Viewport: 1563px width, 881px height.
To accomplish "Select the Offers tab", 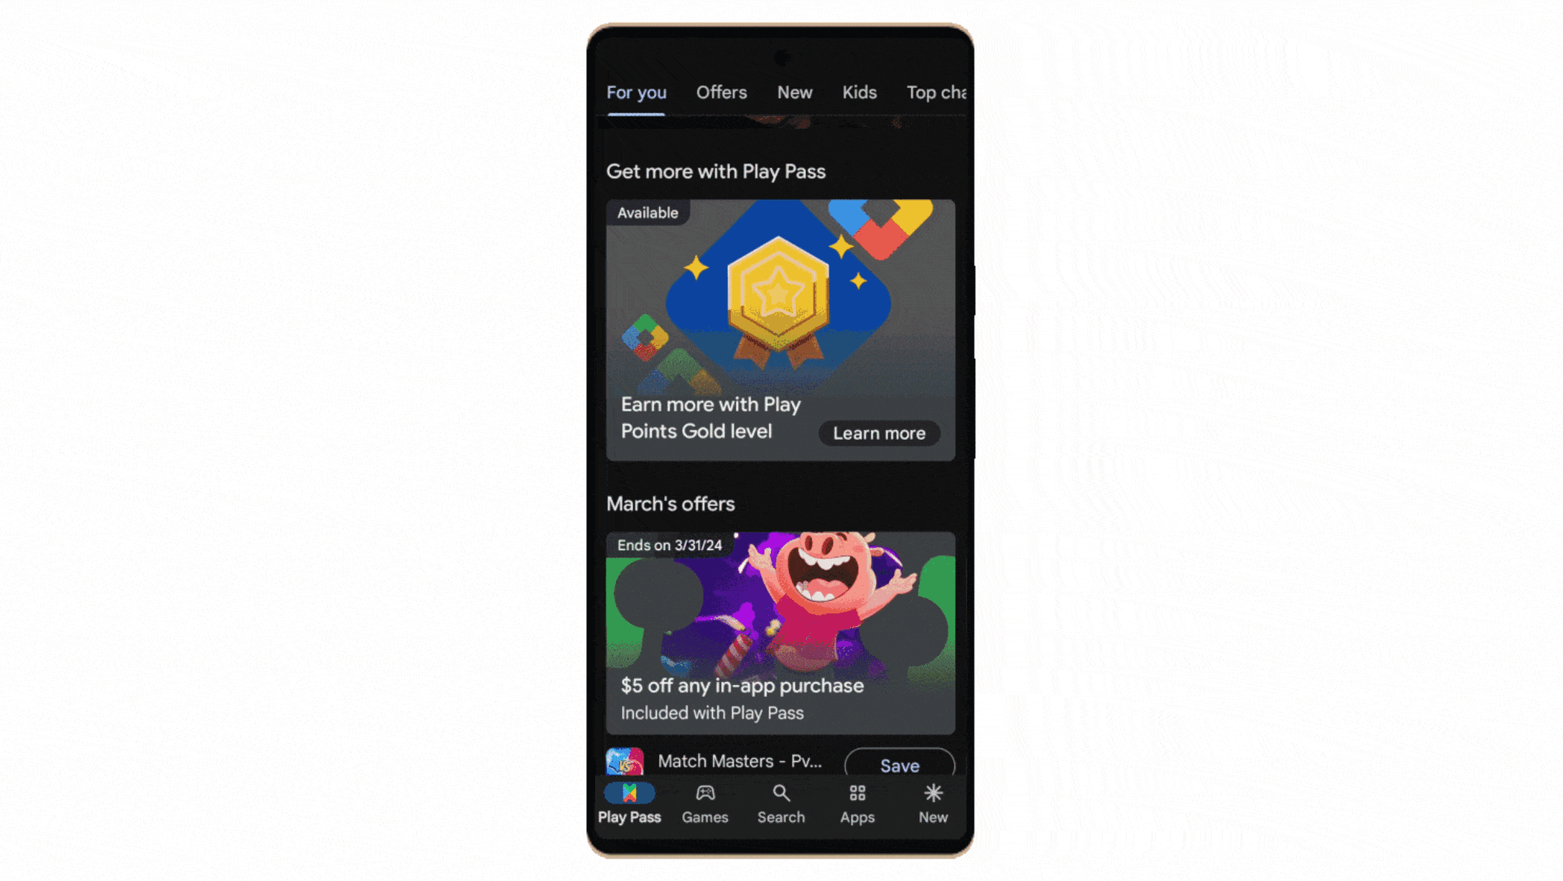I will coord(720,92).
